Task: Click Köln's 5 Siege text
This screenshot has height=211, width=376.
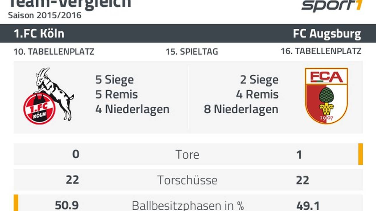Action: pyautogui.click(x=115, y=80)
